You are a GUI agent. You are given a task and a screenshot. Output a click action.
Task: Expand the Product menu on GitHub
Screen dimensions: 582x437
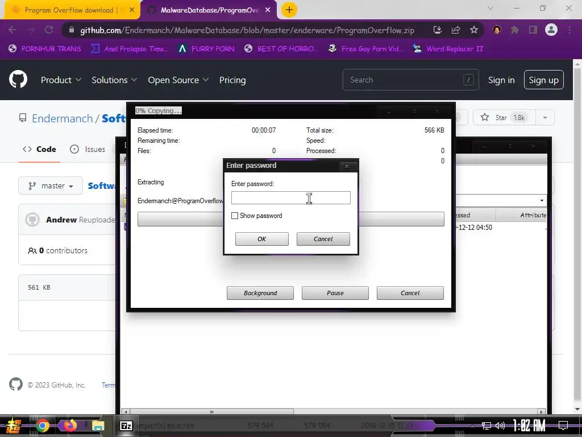click(61, 80)
